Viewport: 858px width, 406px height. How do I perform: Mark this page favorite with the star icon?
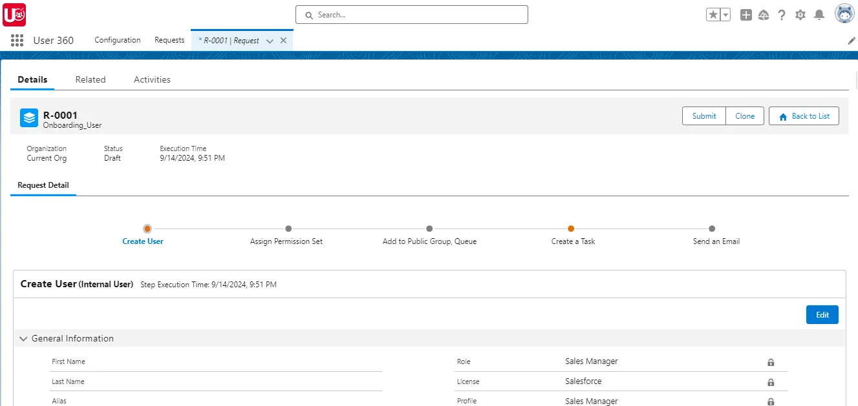[714, 14]
